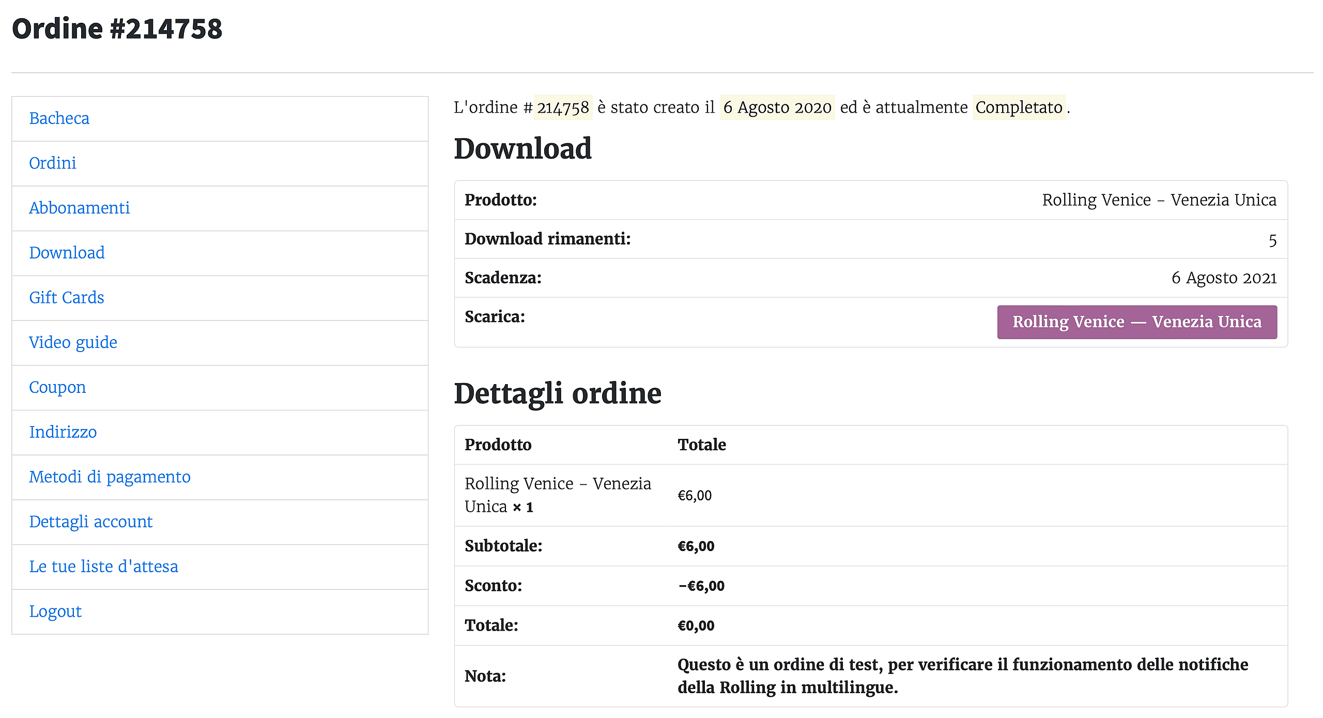Click Download rimanenti label
Viewport: 1323px width, 718px height.
click(x=548, y=239)
